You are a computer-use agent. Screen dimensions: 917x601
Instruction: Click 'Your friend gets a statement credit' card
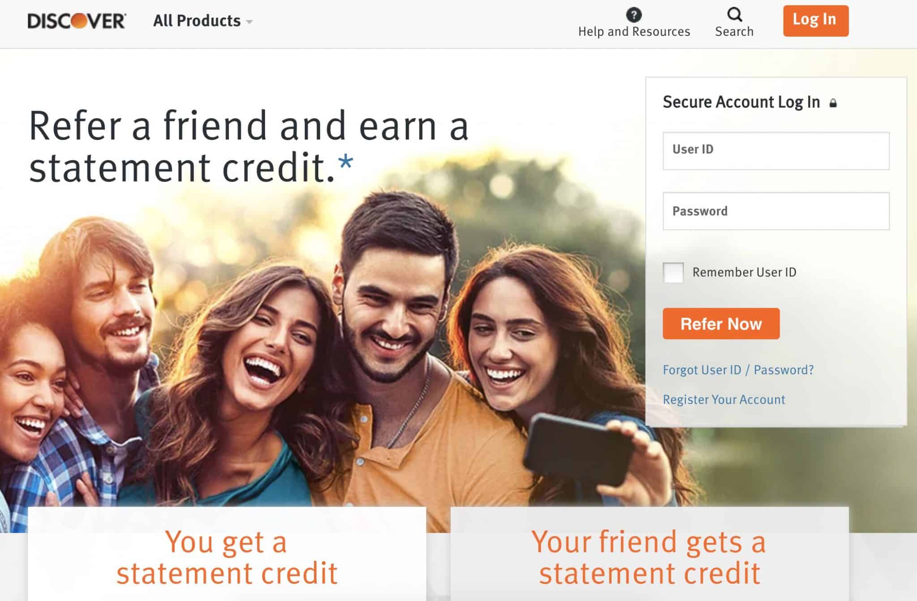point(650,554)
